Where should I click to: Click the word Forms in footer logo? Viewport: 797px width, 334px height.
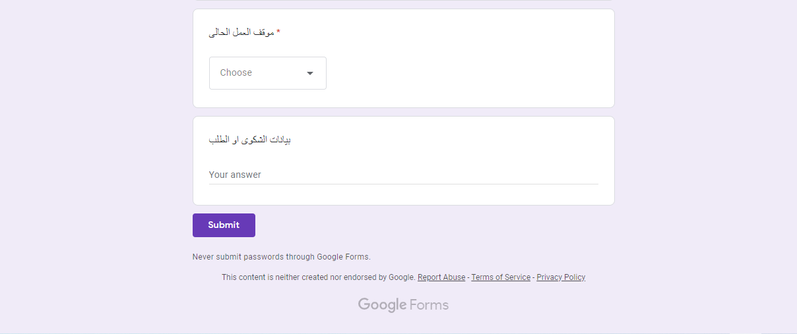429,304
